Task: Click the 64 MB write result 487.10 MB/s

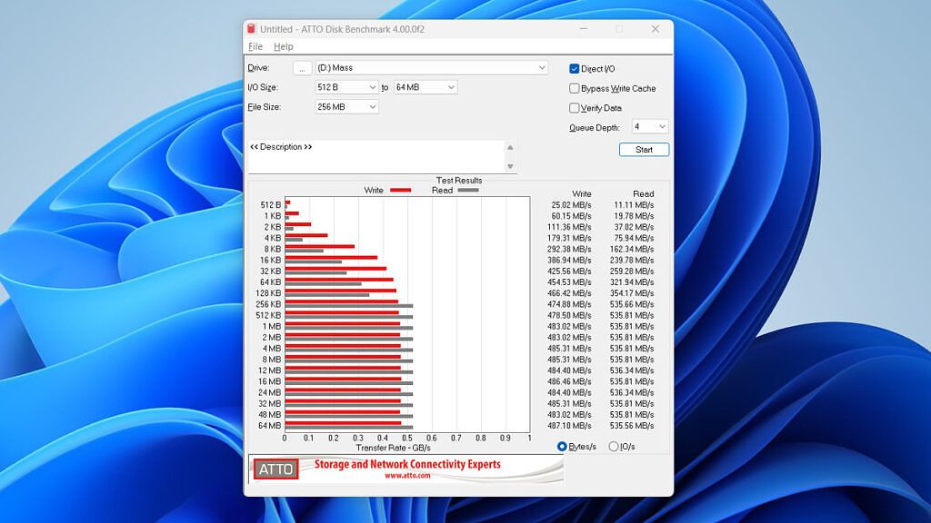Action: (569, 426)
